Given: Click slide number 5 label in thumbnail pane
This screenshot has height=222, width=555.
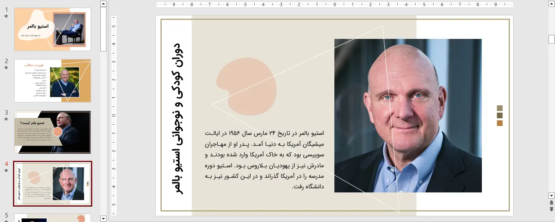Looking at the screenshot, I should click(x=7, y=215).
